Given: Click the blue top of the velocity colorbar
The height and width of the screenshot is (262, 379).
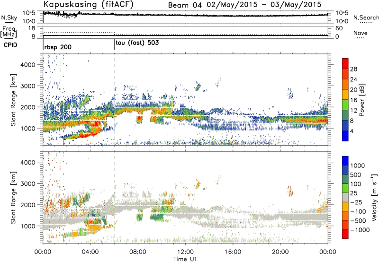Looking at the screenshot, I should (x=345, y=161).
